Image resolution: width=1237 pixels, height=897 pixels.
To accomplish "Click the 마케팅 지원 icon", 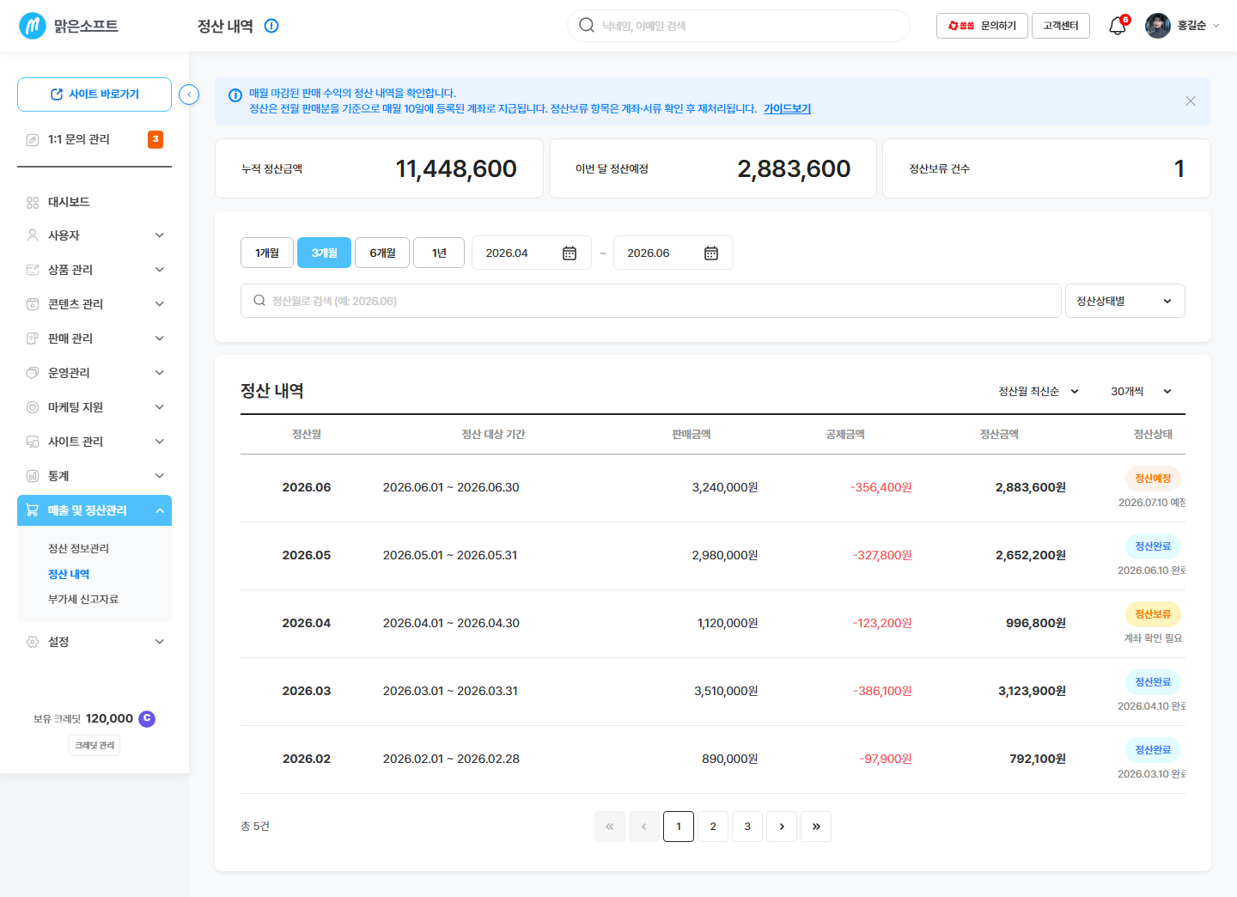I will click(x=33, y=407).
